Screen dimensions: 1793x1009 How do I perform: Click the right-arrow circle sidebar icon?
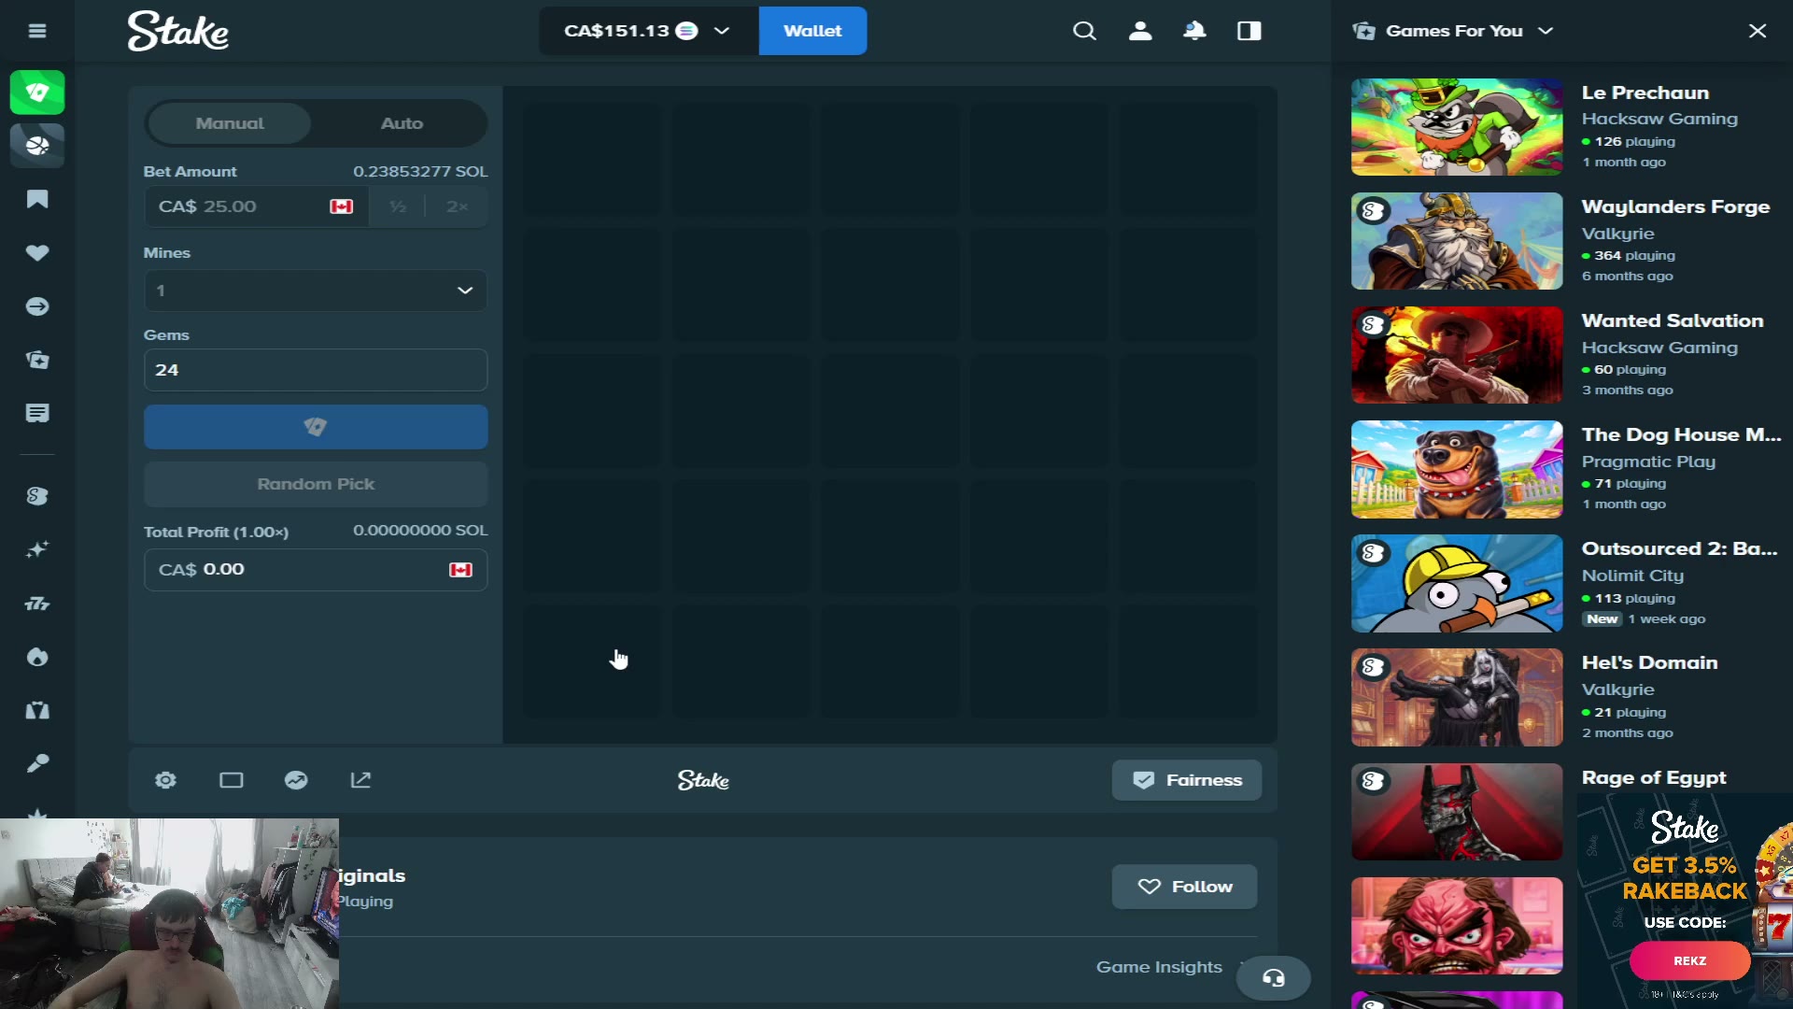click(37, 306)
